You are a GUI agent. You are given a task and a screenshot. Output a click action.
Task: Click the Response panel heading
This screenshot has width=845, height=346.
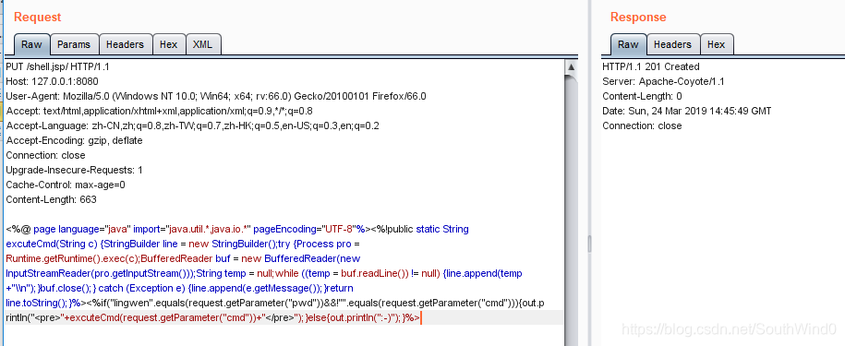(638, 18)
